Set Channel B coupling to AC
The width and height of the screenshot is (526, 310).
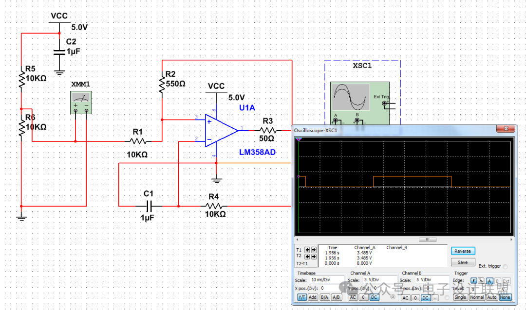tap(405, 298)
